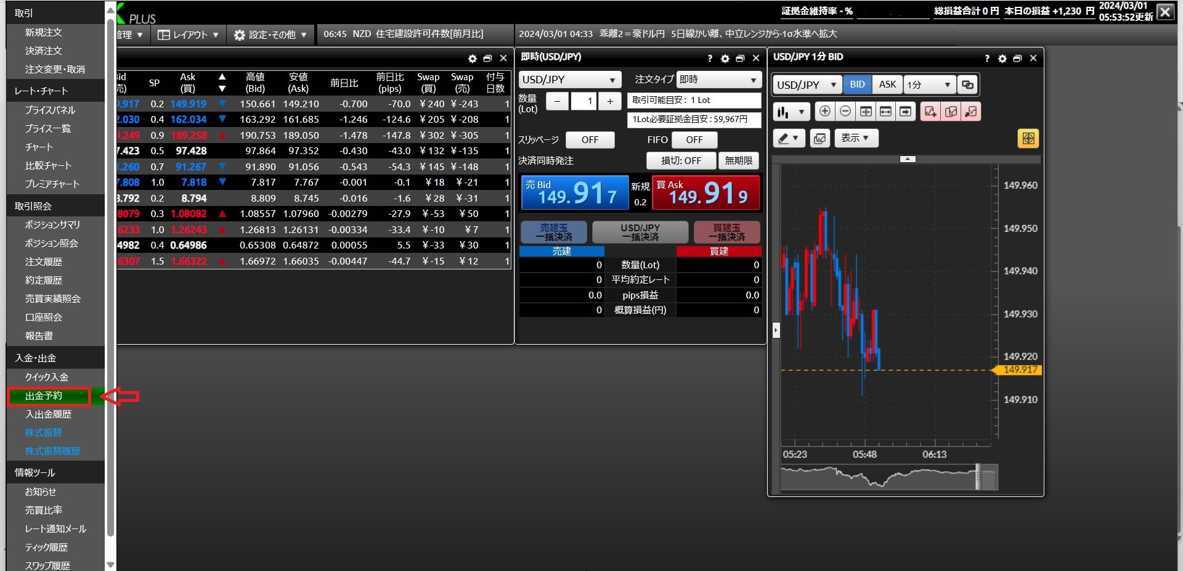Zoom in on the USD/JPY chart

824,112
